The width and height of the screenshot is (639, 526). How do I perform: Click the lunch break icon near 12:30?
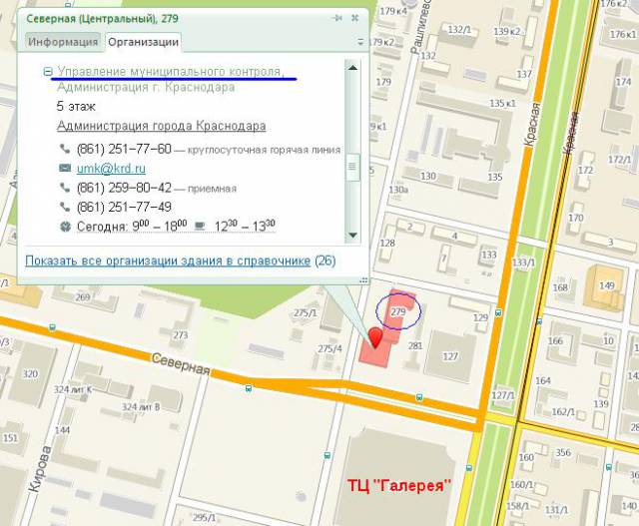click(x=200, y=227)
